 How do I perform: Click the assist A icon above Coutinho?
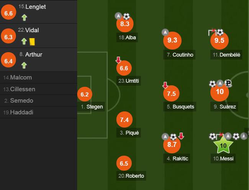(x=165, y=32)
